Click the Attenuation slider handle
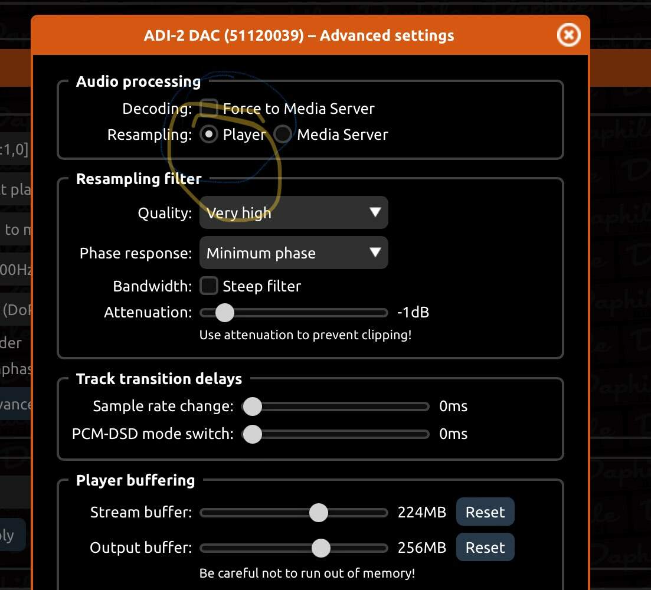The width and height of the screenshot is (651, 590). pos(225,313)
